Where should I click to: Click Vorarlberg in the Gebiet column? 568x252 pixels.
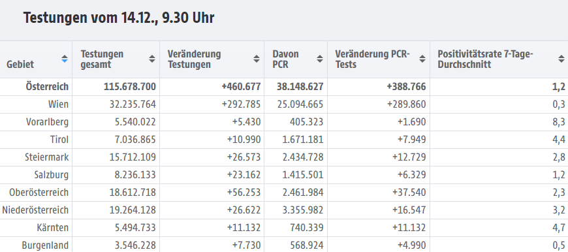(48, 122)
